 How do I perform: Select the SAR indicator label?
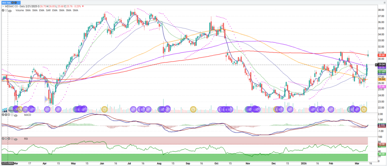coord(48,11)
